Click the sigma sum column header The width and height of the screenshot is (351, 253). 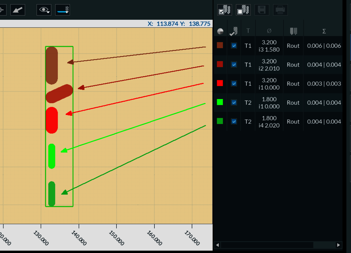pyautogui.click(x=324, y=31)
